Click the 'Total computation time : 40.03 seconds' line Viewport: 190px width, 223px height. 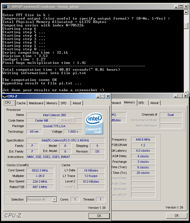61,70
